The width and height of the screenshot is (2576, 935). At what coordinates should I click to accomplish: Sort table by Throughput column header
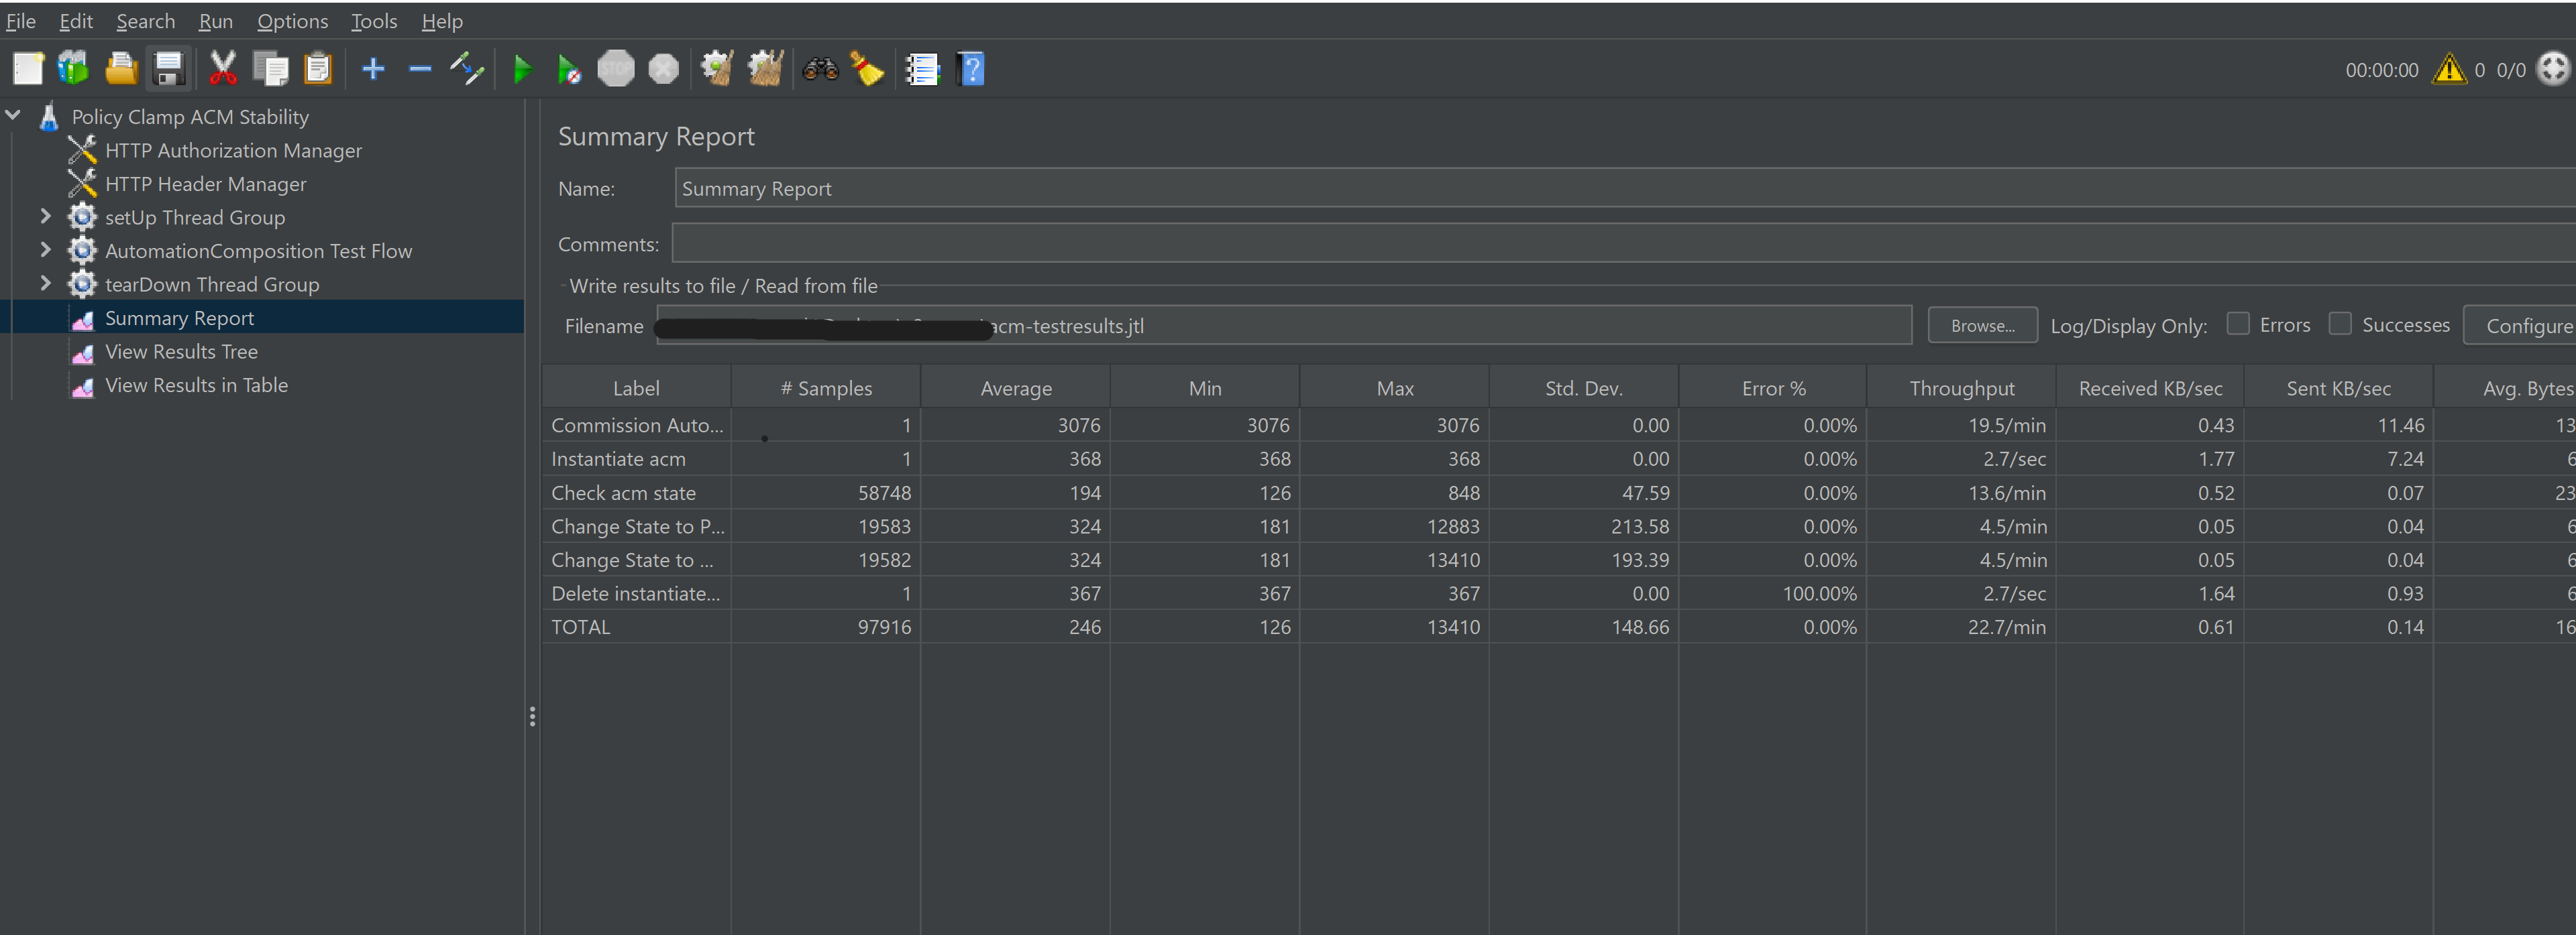(x=1961, y=387)
